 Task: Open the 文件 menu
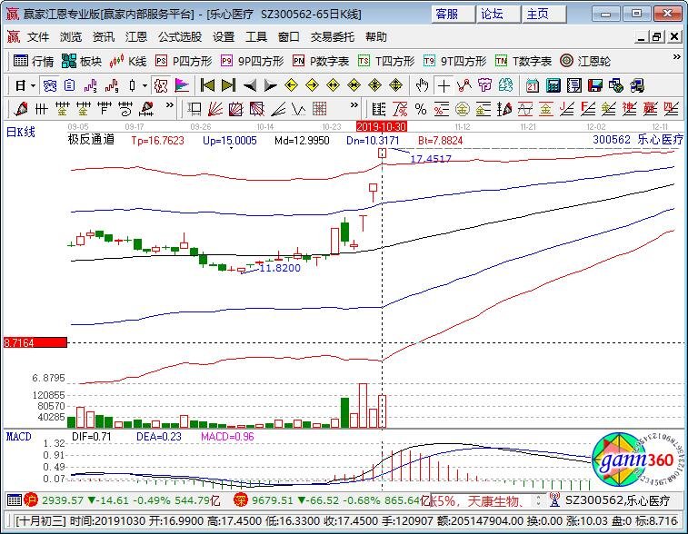pyautogui.click(x=38, y=37)
